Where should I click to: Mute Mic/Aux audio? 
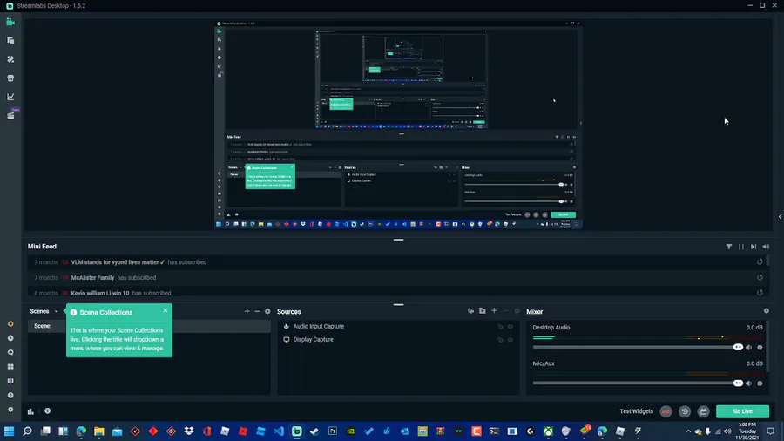pyautogui.click(x=748, y=383)
